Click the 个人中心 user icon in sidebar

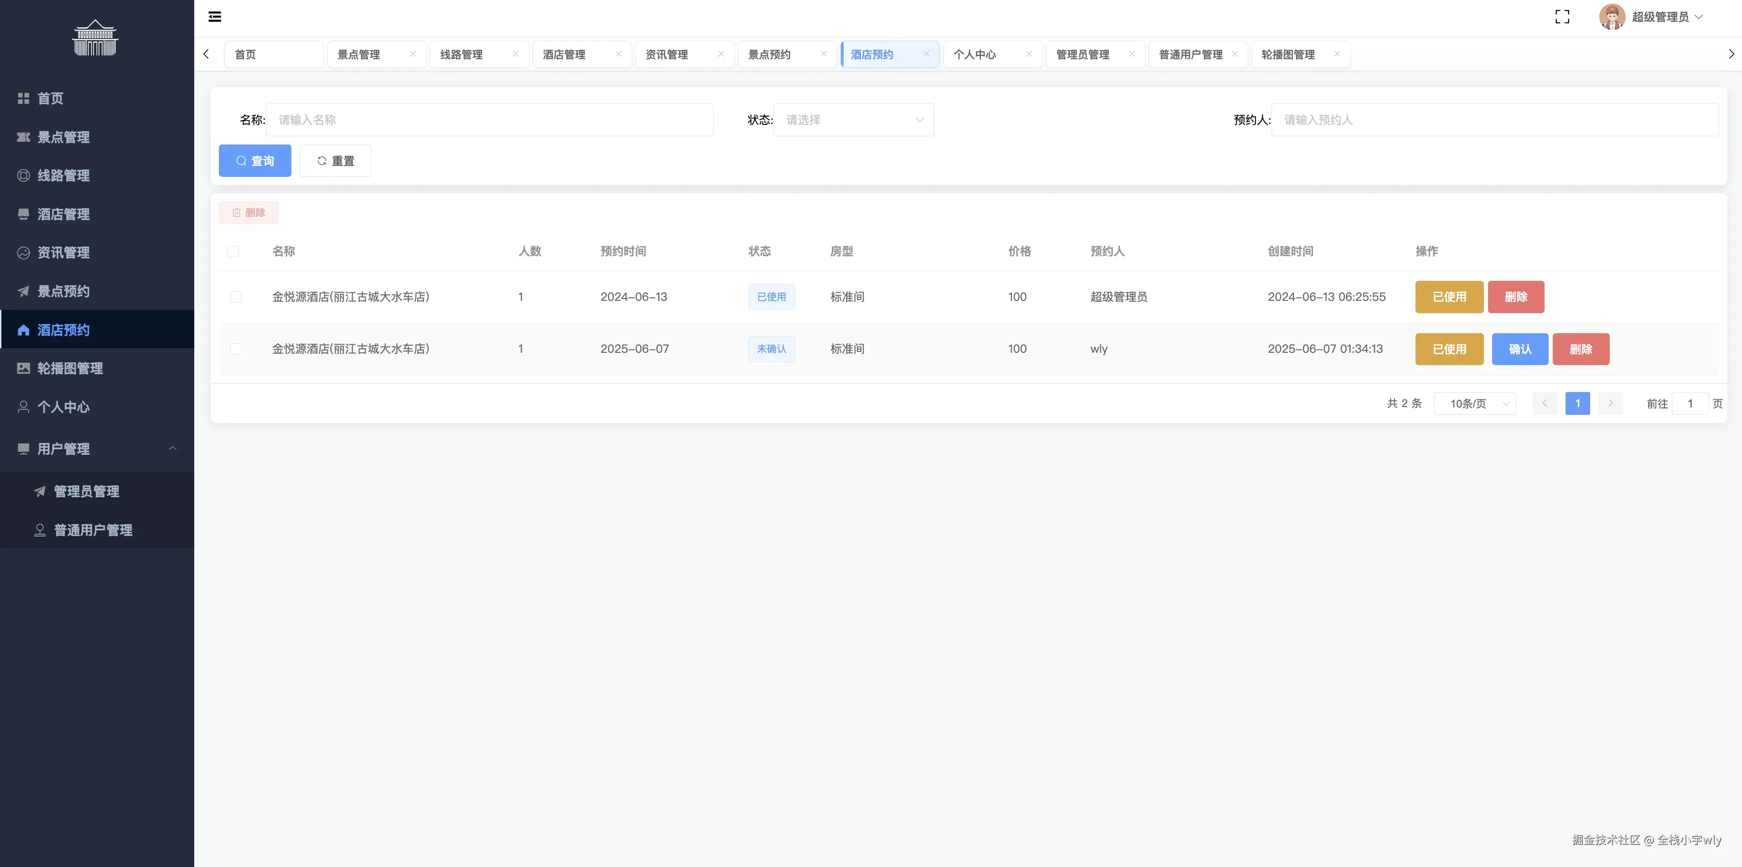click(24, 407)
